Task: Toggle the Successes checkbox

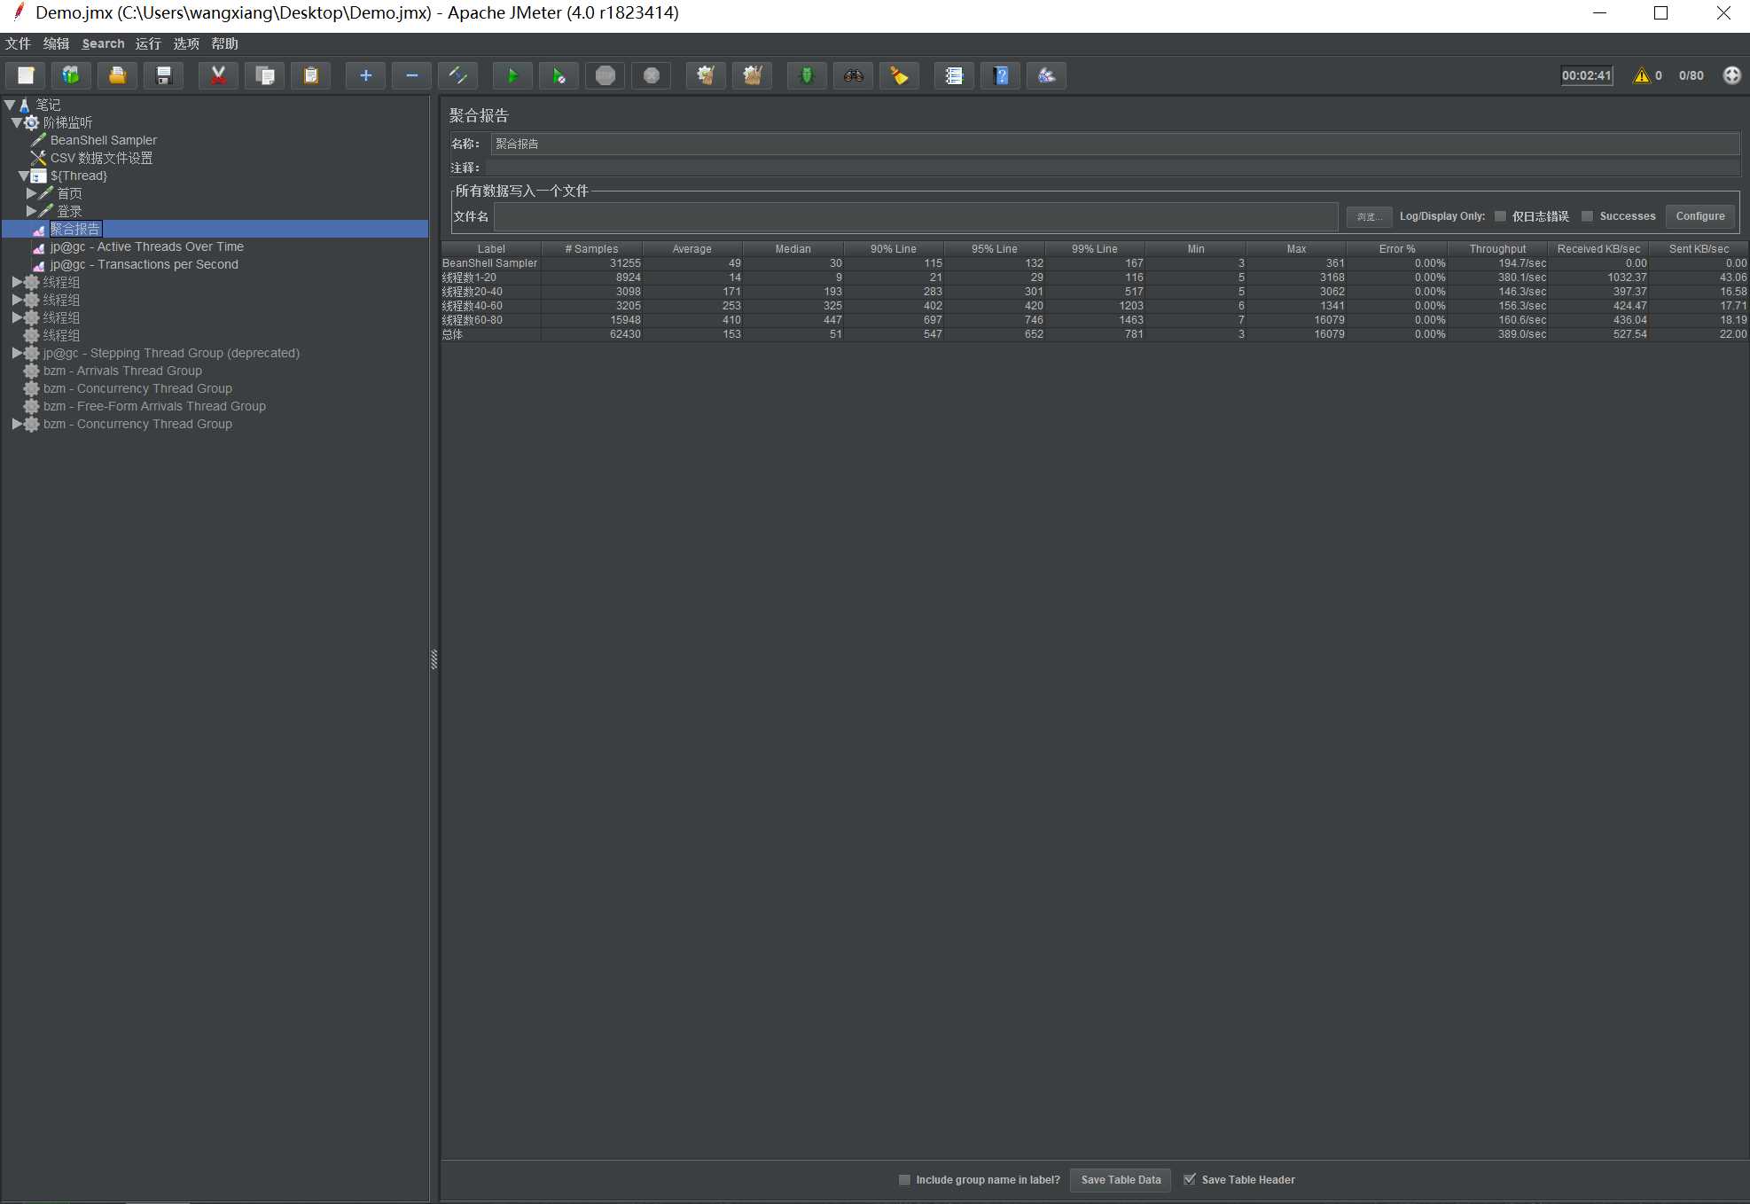Action: [1587, 216]
